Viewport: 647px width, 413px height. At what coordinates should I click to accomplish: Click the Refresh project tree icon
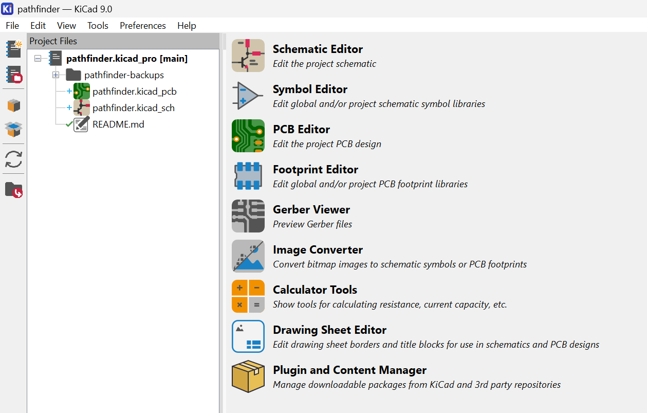[14, 159]
